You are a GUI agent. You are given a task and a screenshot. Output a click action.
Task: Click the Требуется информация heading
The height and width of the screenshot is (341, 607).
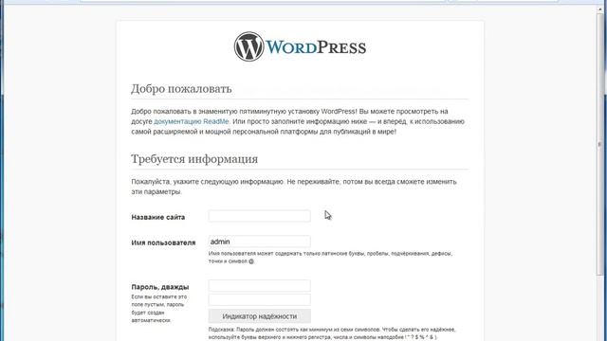point(194,159)
